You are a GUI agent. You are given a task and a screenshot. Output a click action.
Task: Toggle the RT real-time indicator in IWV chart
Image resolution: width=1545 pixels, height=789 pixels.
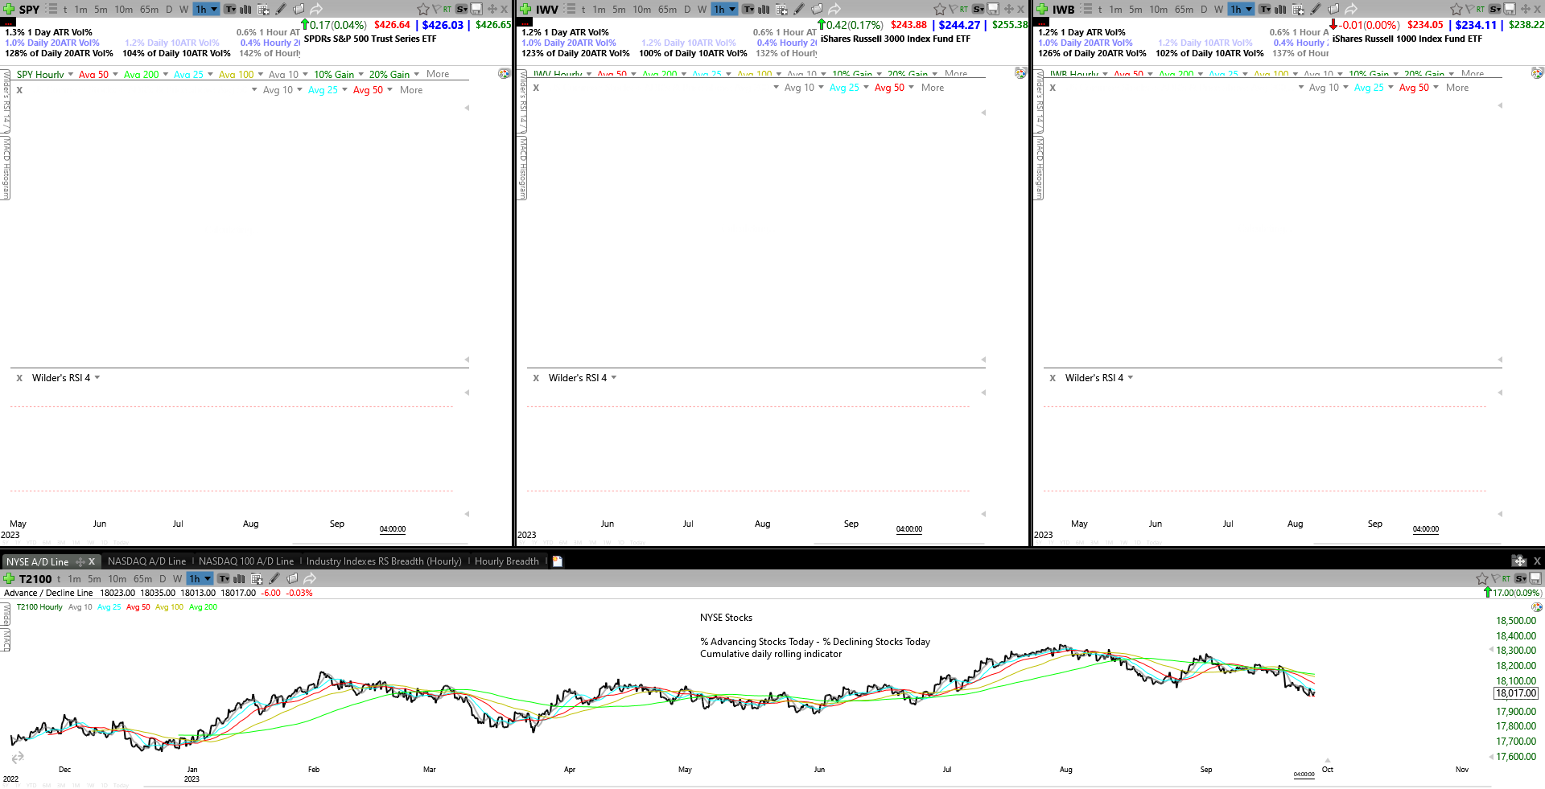pyautogui.click(x=963, y=10)
